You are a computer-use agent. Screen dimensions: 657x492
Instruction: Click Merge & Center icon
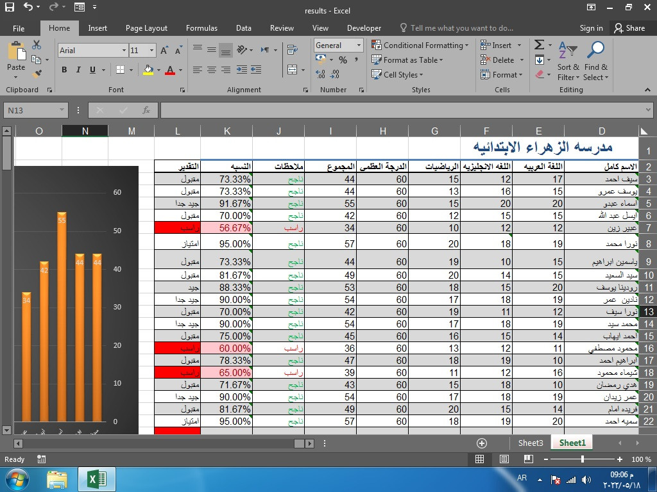coord(293,69)
